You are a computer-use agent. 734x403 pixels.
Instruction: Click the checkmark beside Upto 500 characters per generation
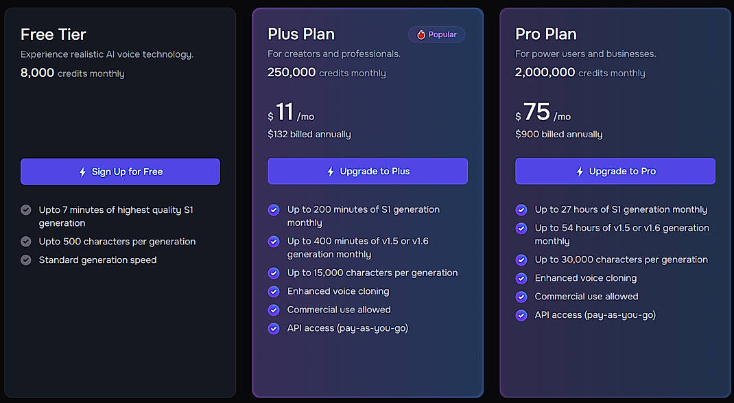click(26, 241)
